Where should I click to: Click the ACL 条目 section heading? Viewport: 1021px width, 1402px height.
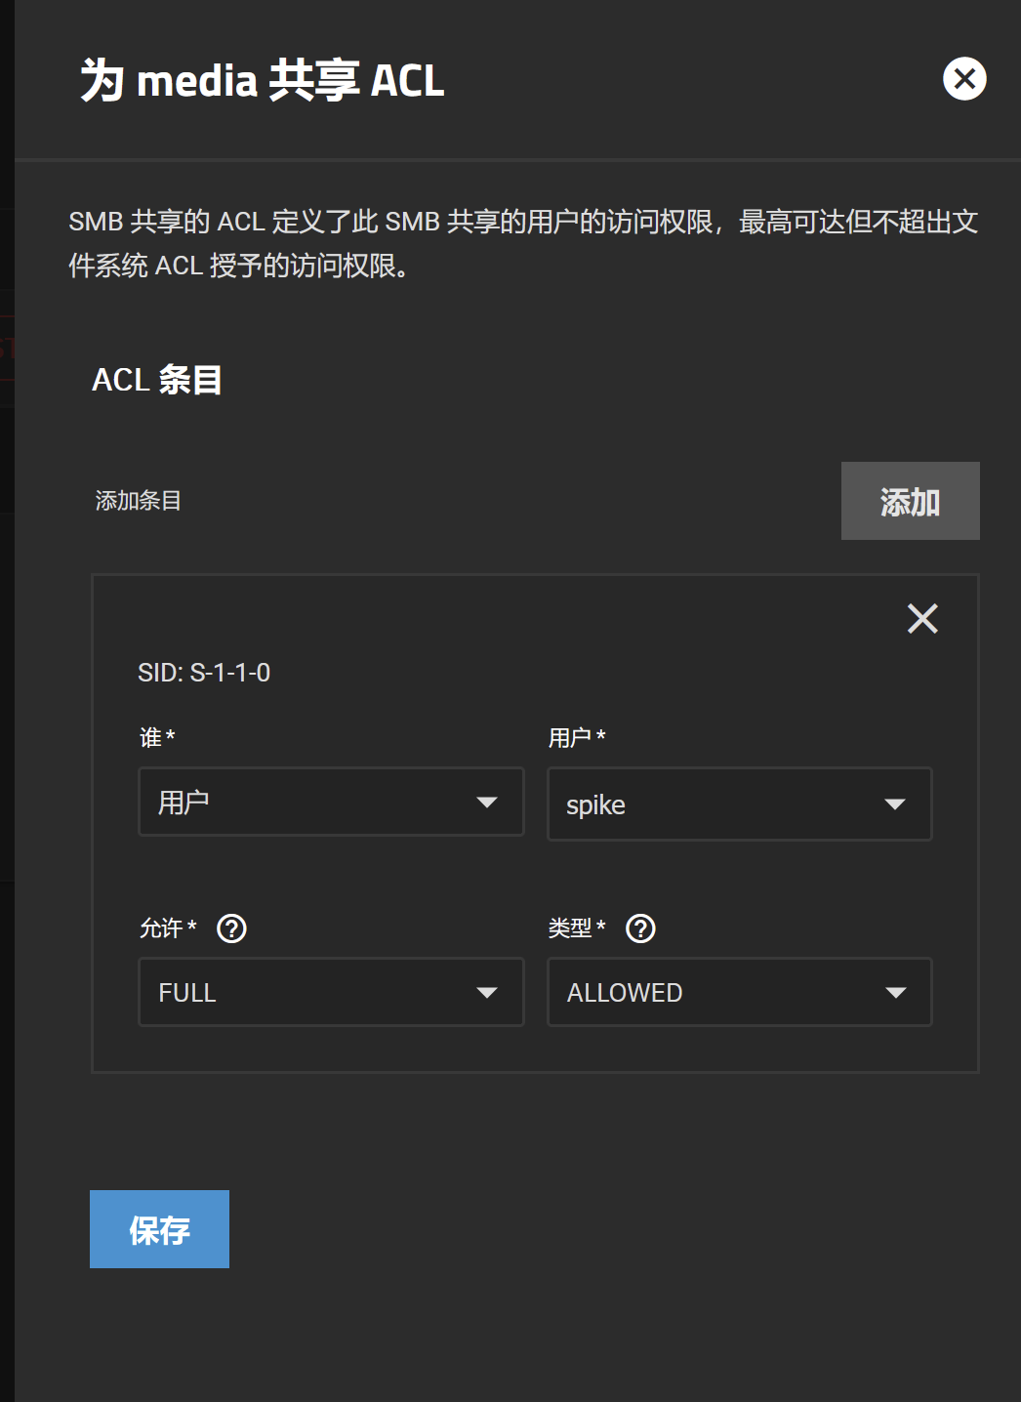(x=157, y=380)
